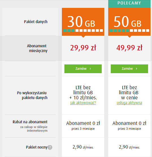Click the 29,99 zł monthly price

pos(83,48)
